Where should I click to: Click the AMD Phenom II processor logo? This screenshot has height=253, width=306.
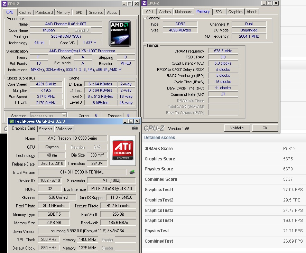120,34
